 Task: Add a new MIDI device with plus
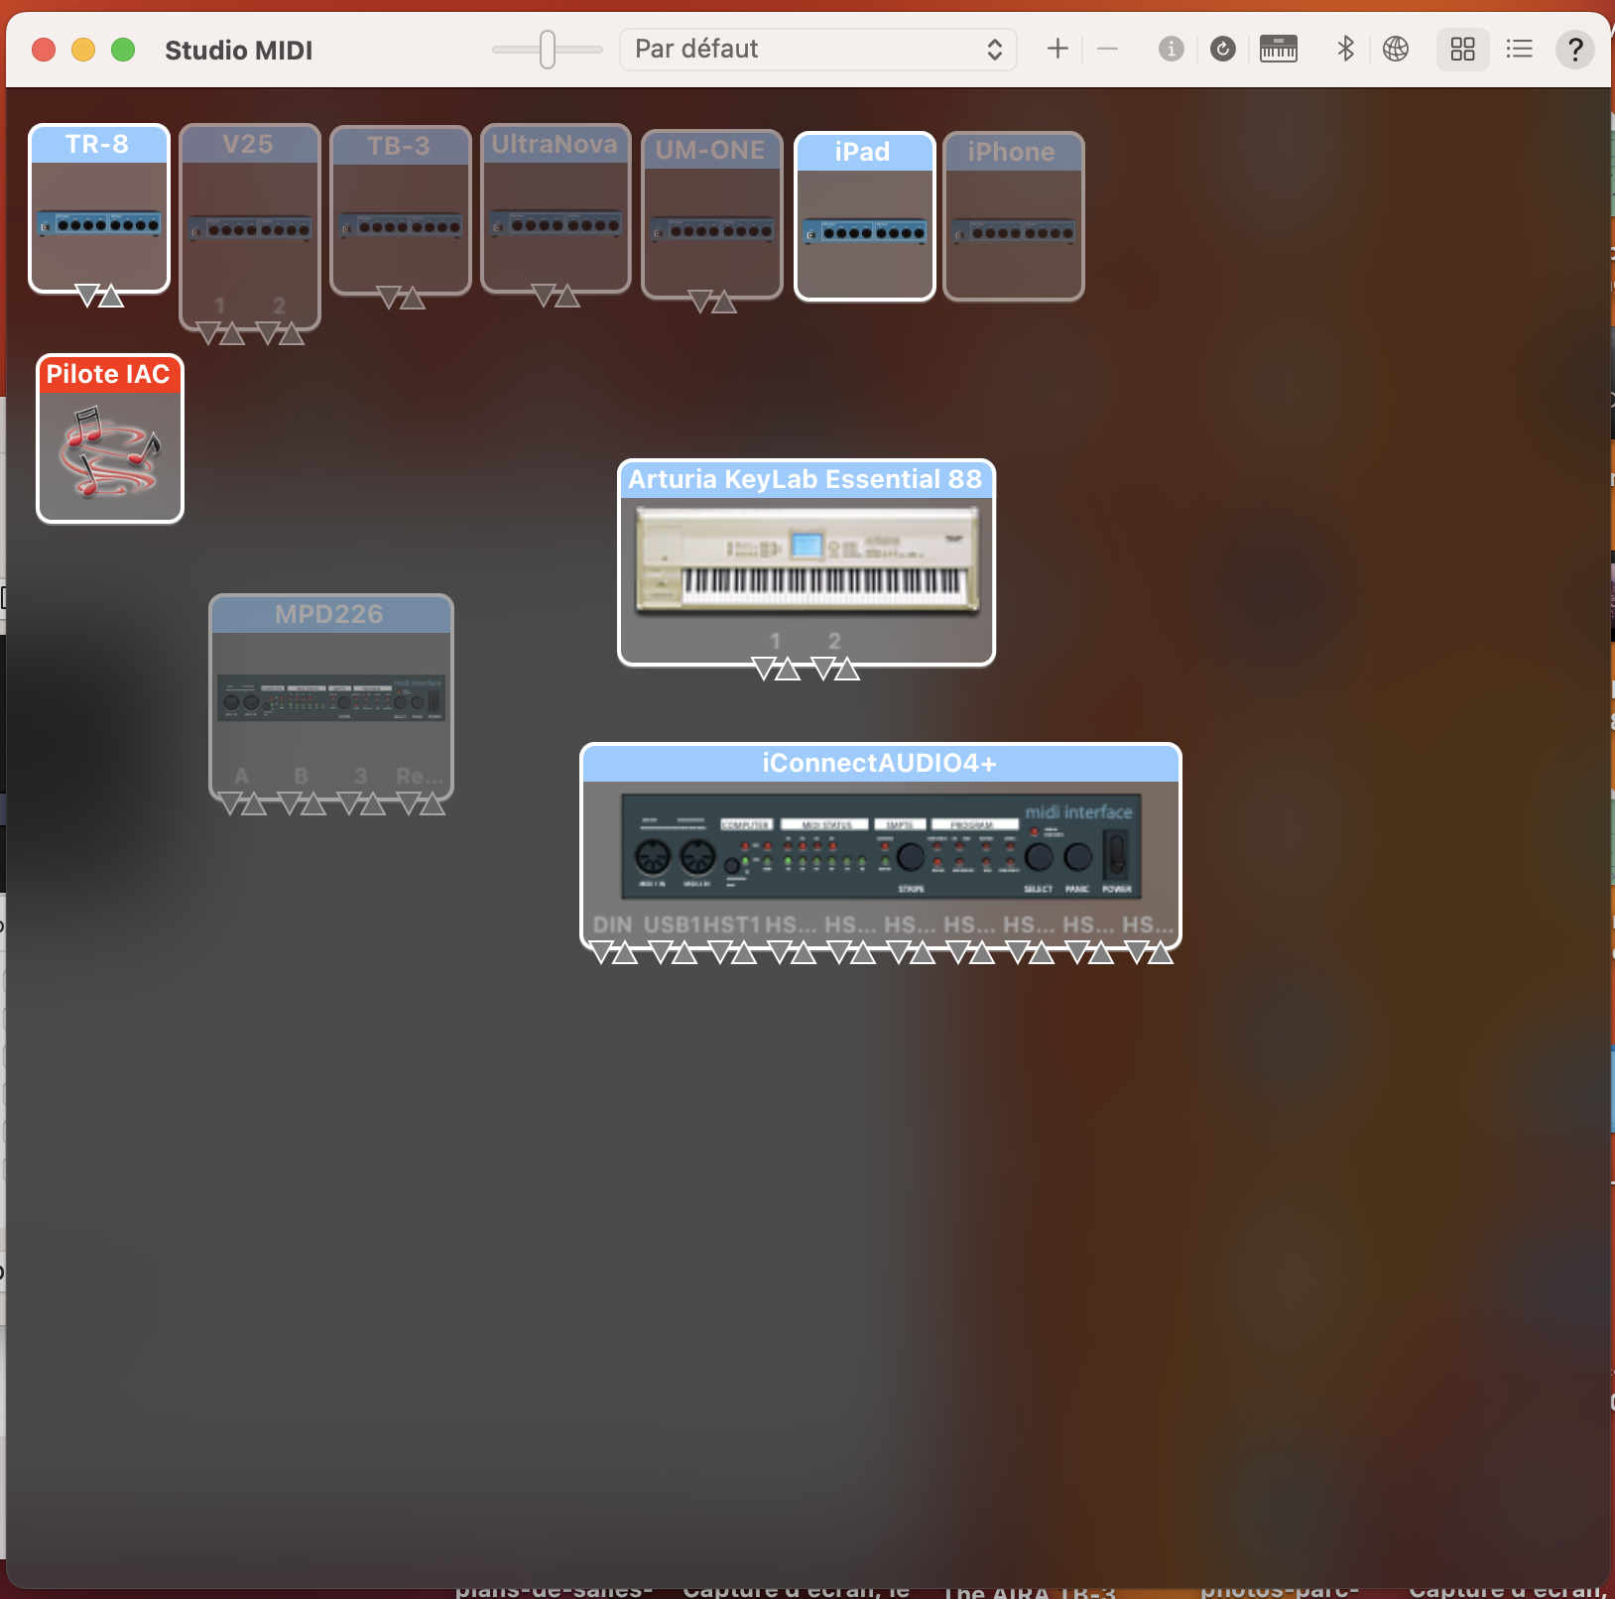1057,49
